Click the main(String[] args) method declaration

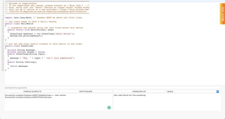[31, 30]
